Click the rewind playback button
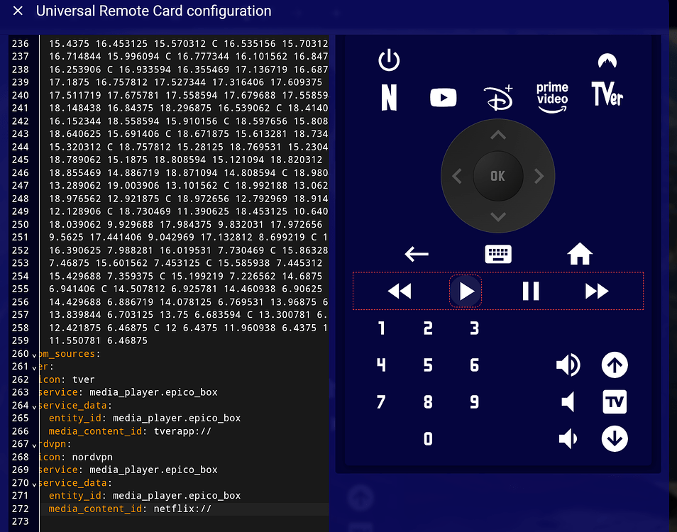The width and height of the screenshot is (677, 532). 400,292
